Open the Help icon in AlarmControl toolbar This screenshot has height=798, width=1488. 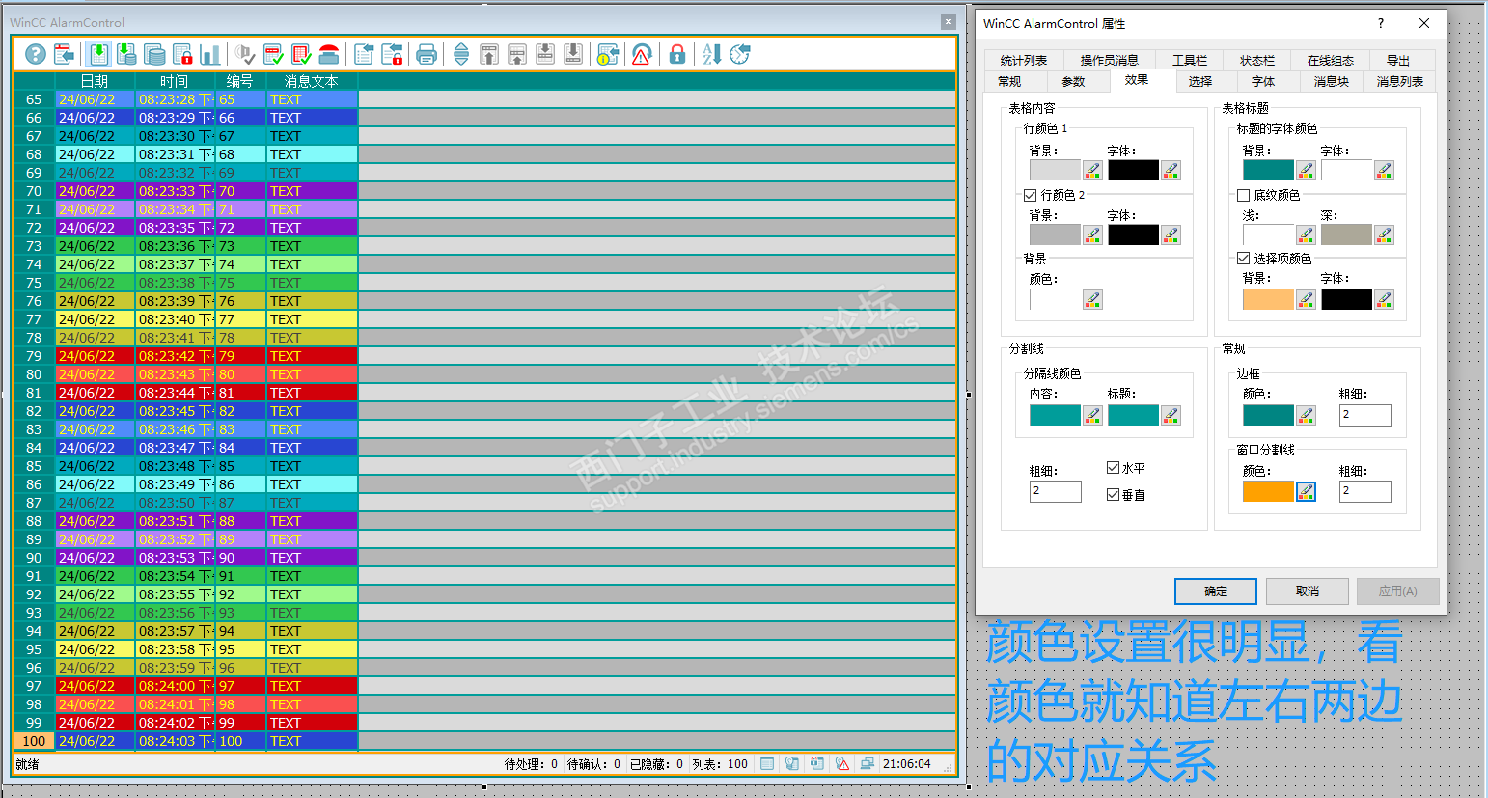(x=36, y=55)
